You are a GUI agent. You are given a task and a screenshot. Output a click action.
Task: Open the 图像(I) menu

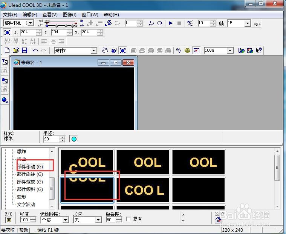(x=69, y=15)
